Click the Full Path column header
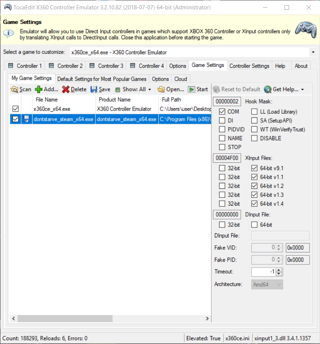The image size is (320, 344). pyautogui.click(x=185, y=99)
